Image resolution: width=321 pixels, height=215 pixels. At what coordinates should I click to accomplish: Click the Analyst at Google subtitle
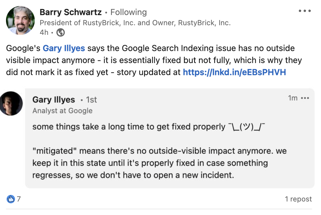click(x=62, y=111)
